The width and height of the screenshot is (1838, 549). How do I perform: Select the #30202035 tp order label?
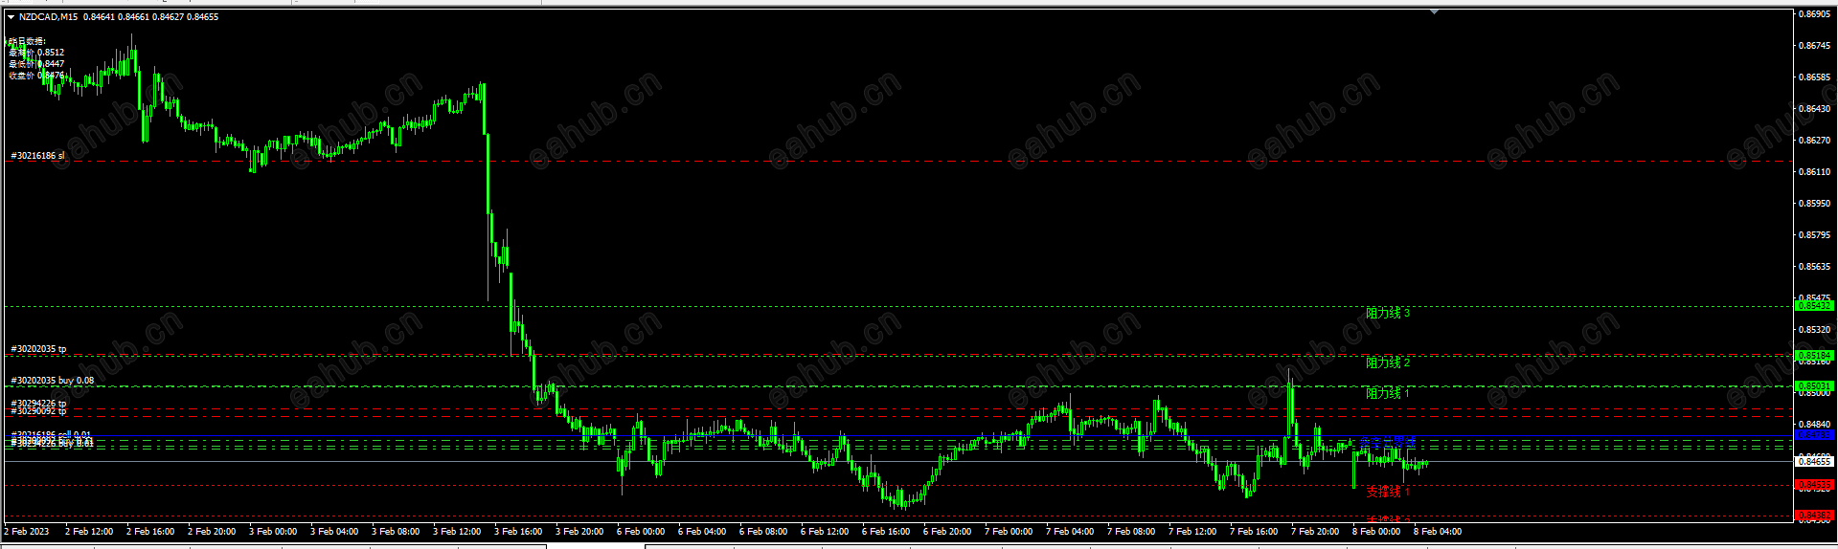38,349
